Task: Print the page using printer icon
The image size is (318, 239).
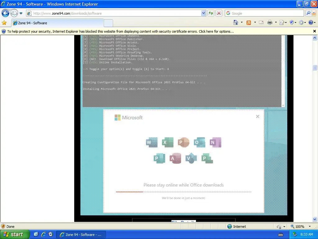Action: 270,22
